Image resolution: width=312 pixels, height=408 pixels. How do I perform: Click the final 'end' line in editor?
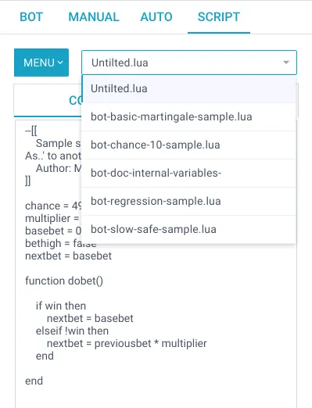34,381
